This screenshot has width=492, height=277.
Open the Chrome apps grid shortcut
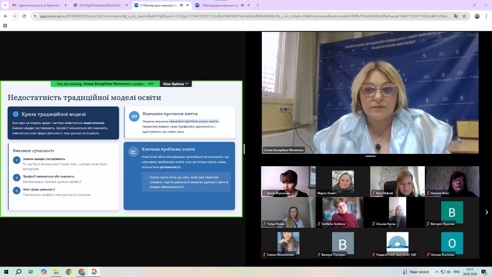pyautogui.click(x=5, y=25)
